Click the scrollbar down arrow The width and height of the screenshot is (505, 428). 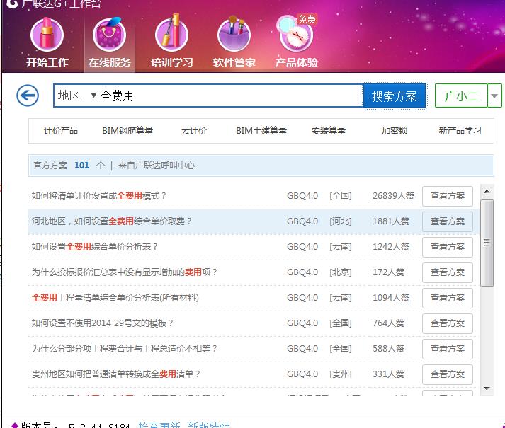[487, 388]
